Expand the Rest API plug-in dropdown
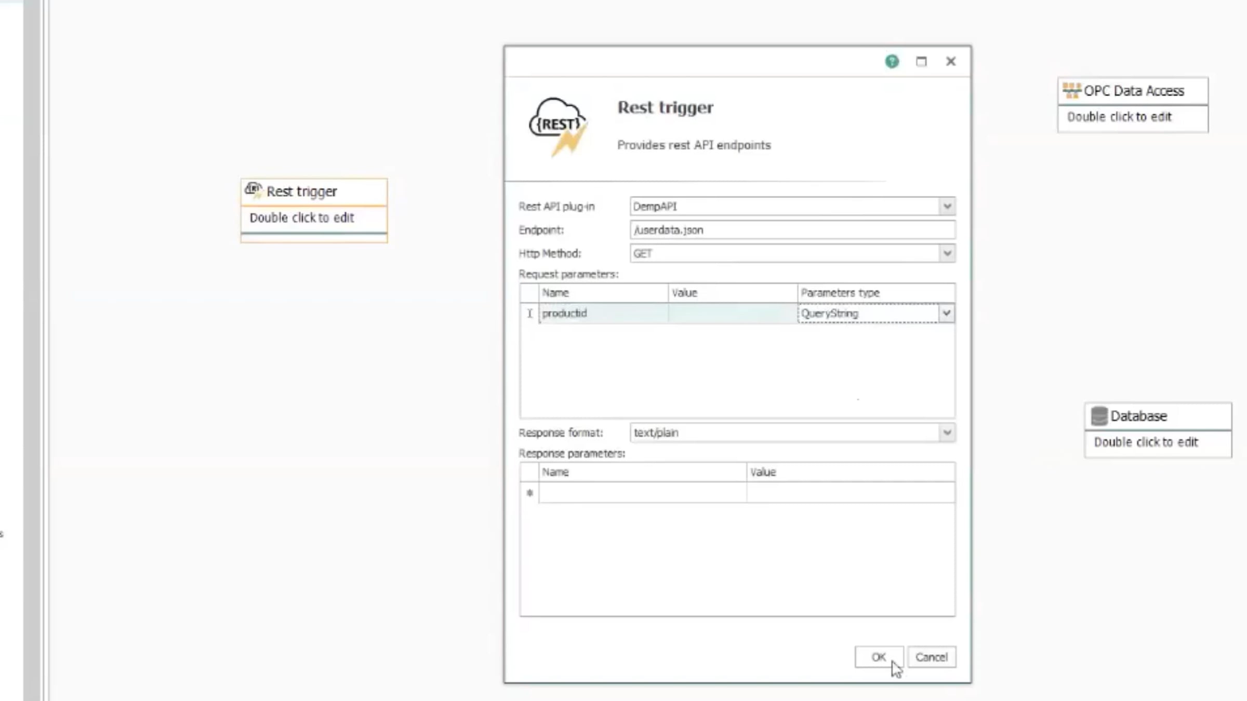The height and width of the screenshot is (701, 1247). coord(947,206)
